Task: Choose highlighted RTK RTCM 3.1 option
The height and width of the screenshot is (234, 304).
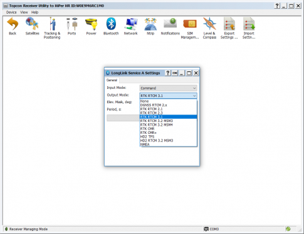Action: coord(168,117)
